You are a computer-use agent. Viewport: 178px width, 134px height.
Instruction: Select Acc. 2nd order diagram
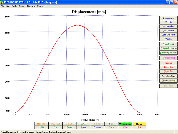click(168, 35)
